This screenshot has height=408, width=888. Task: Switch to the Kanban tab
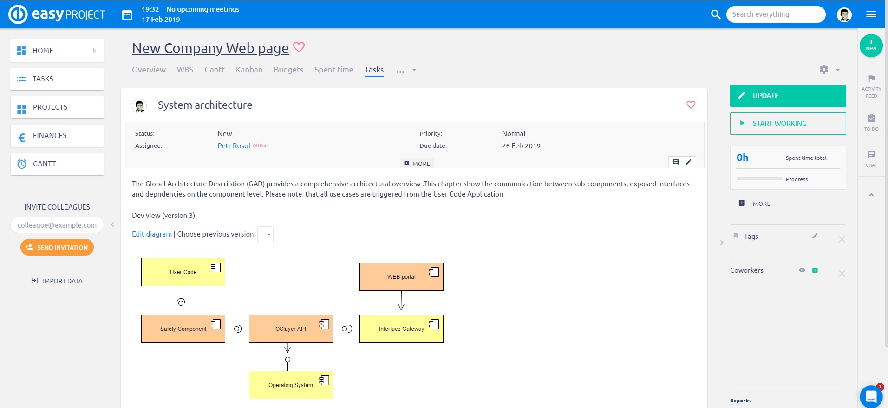coord(249,70)
